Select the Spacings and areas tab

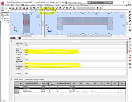[x=39, y=80]
